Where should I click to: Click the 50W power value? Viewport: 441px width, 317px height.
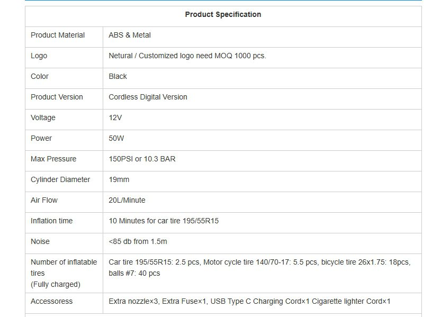(x=117, y=138)
